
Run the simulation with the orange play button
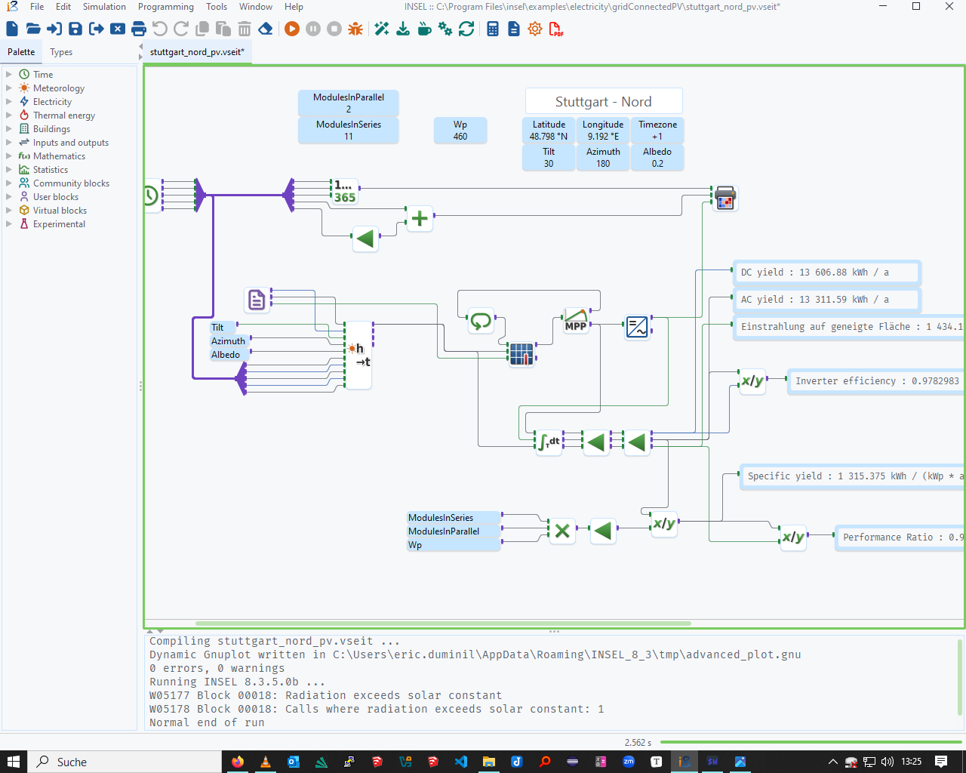click(292, 29)
